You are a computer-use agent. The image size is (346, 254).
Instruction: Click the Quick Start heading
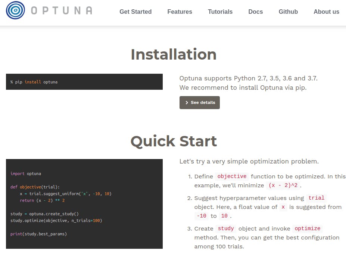coord(173,141)
